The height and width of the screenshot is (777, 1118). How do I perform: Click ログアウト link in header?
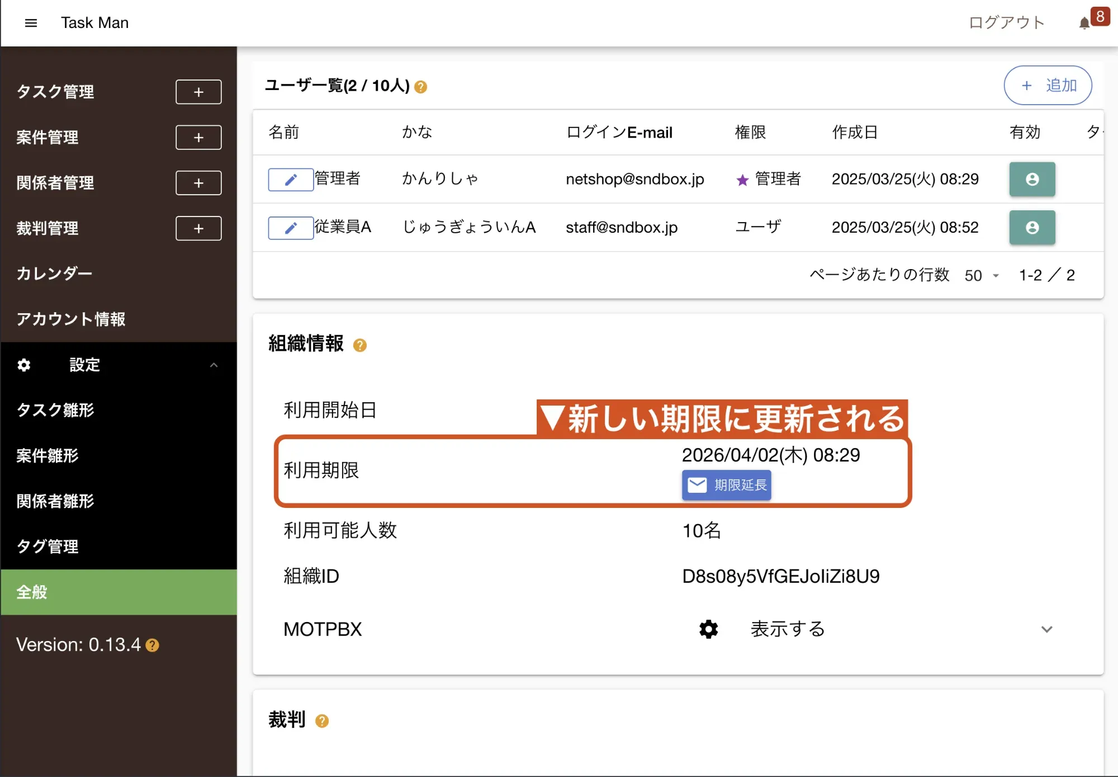pos(1006,23)
